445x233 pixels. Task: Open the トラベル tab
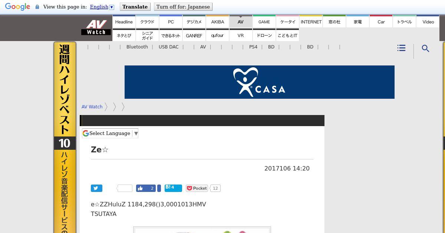(x=405, y=21)
